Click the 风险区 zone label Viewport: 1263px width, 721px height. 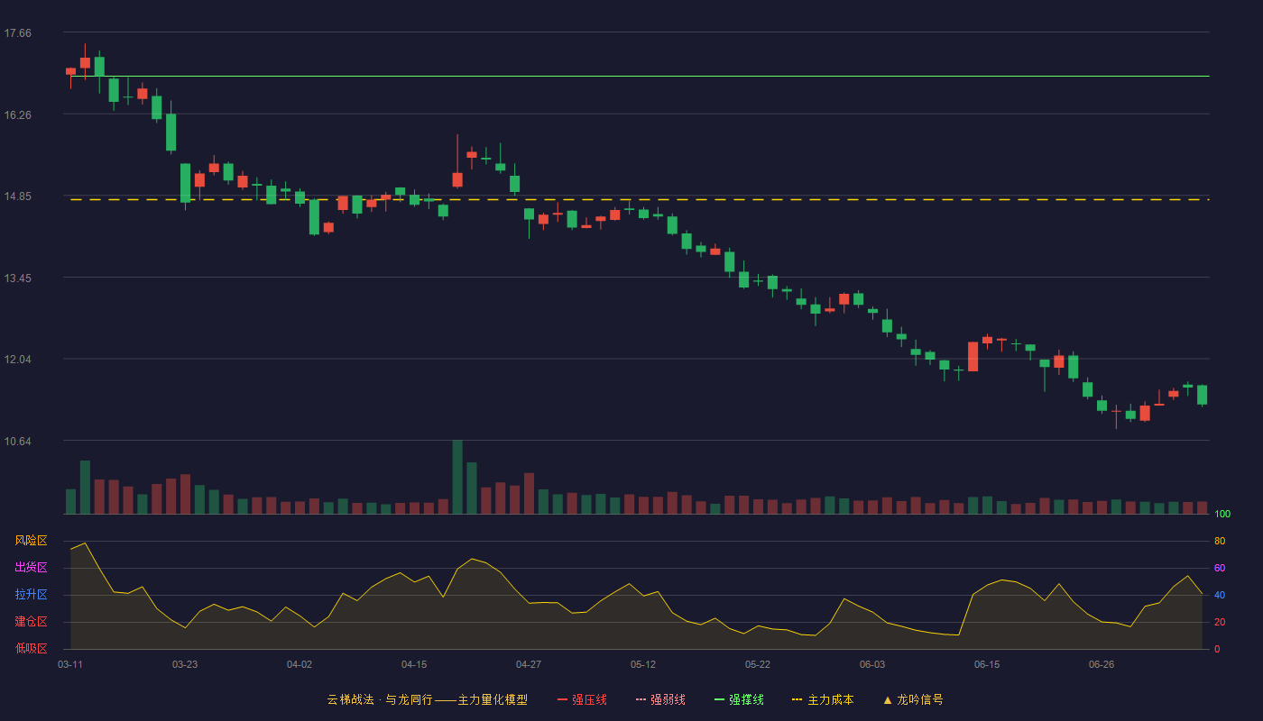coord(31,541)
